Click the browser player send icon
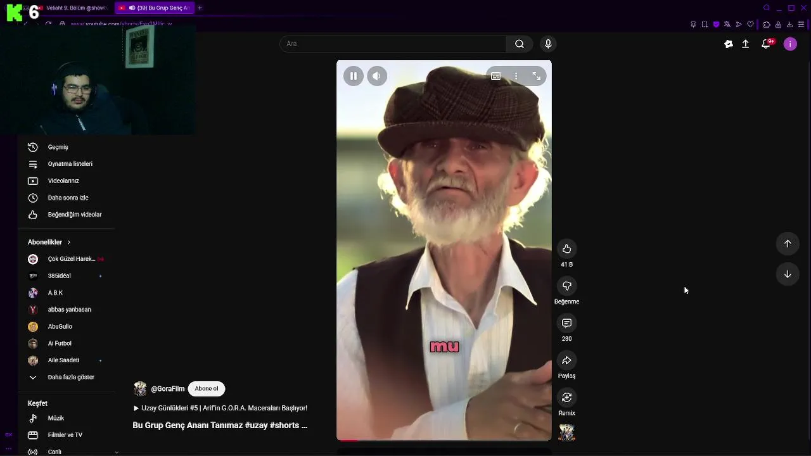This screenshot has height=456, width=811. 739,25
